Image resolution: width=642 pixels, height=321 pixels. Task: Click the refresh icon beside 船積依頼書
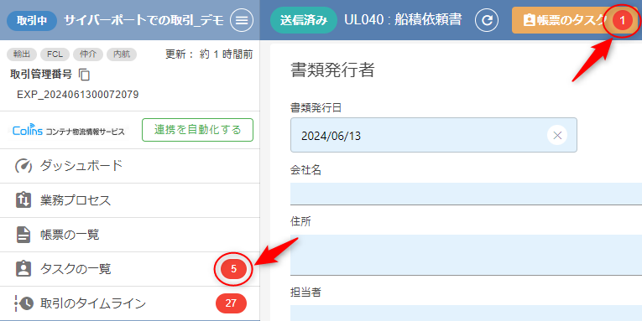(487, 20)
